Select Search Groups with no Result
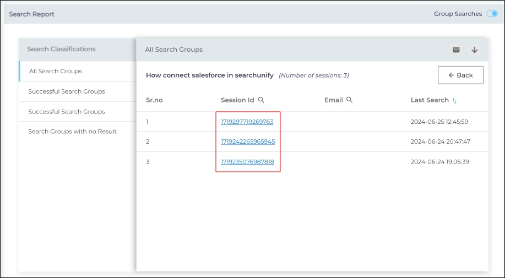The image size is (505, 278). click(x=72, y=132)
